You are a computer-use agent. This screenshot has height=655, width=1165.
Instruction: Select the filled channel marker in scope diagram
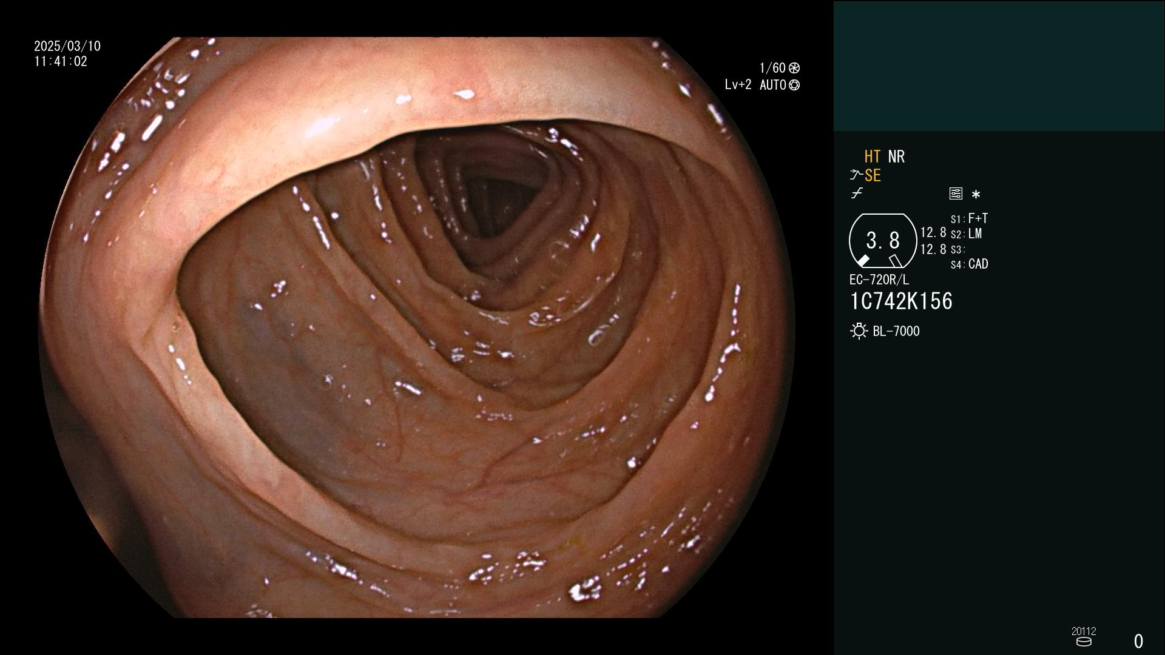click(x=863, y=261)
